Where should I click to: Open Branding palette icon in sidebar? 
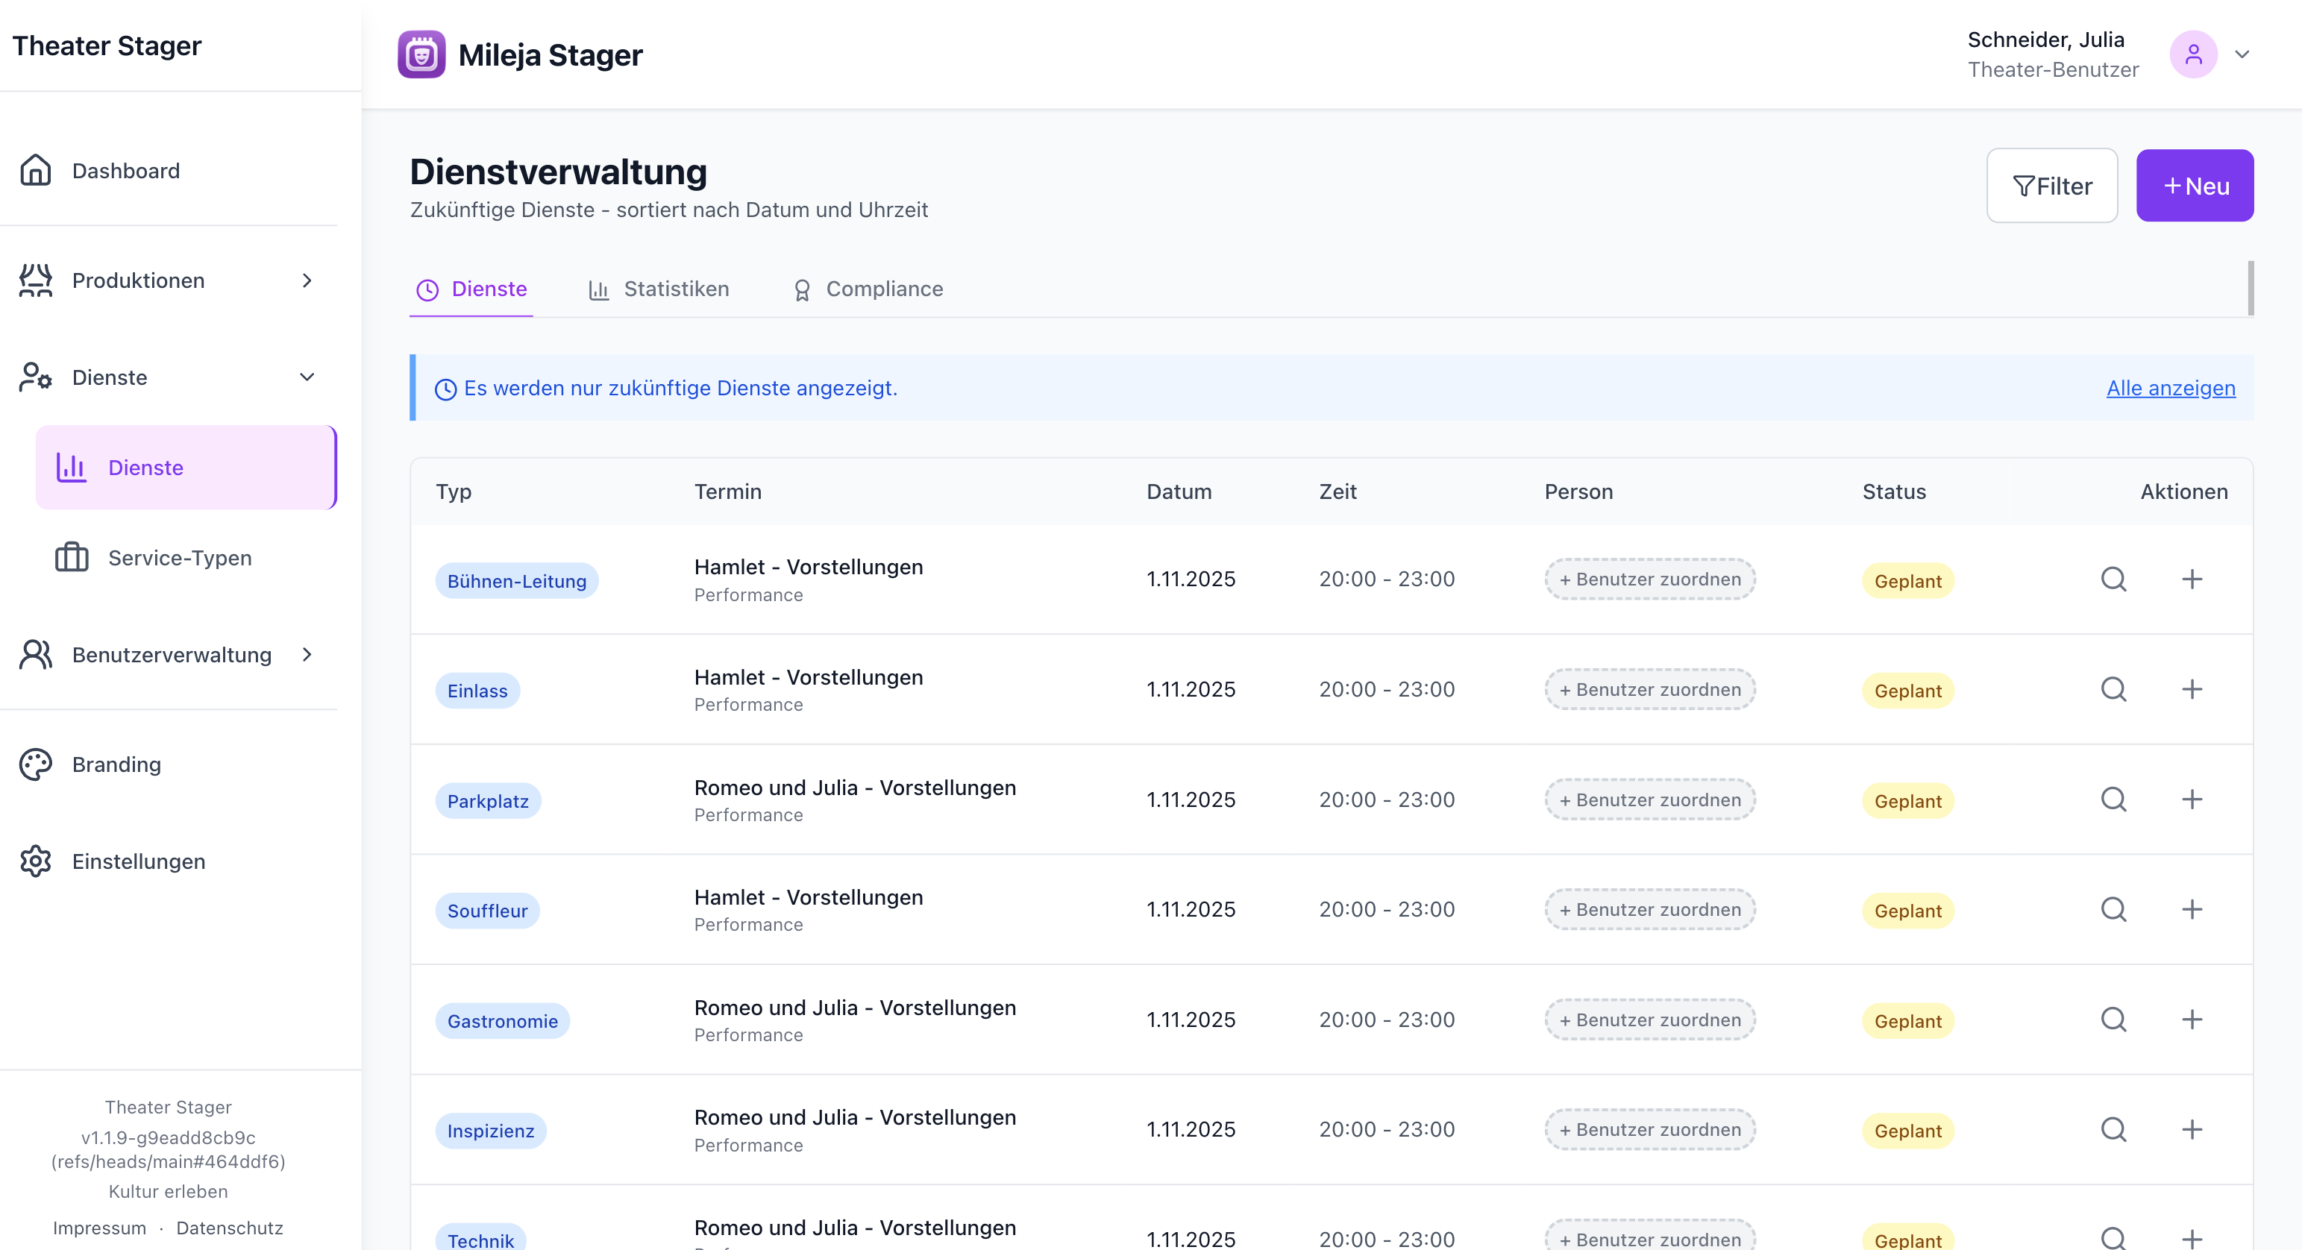(36, 764)
